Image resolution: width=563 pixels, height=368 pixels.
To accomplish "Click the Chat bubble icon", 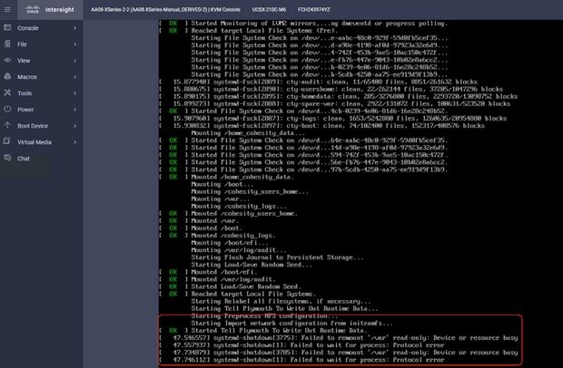I will click(x=7, y=158).
